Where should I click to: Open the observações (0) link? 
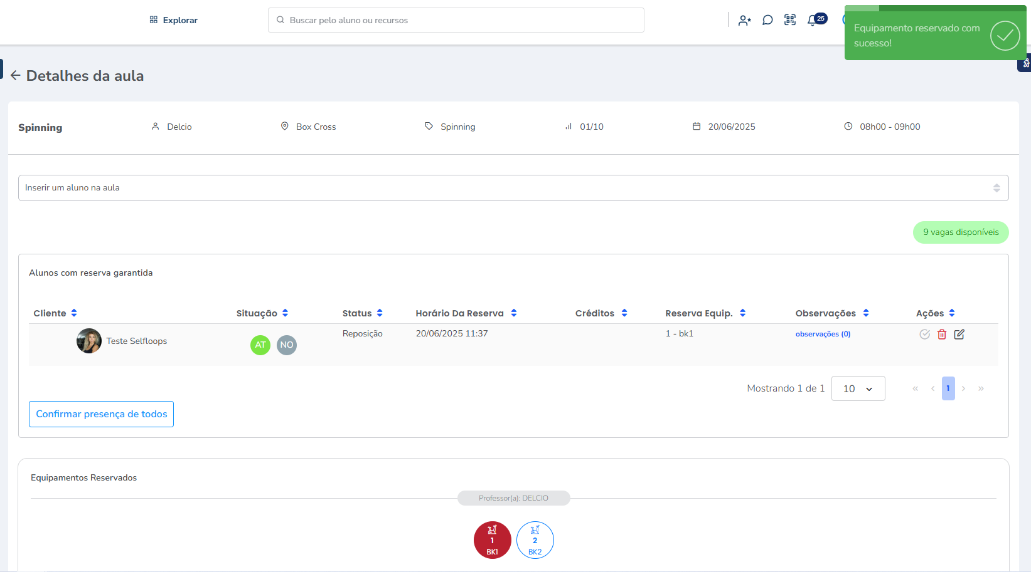[823, 334]
